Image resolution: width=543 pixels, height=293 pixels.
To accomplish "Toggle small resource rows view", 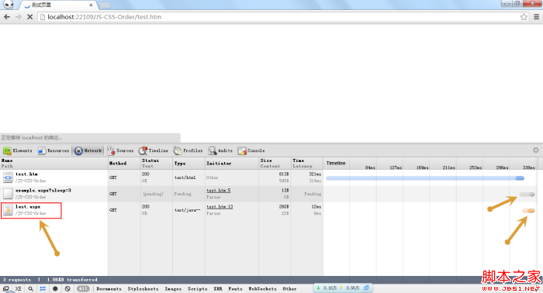I will 43,288.
